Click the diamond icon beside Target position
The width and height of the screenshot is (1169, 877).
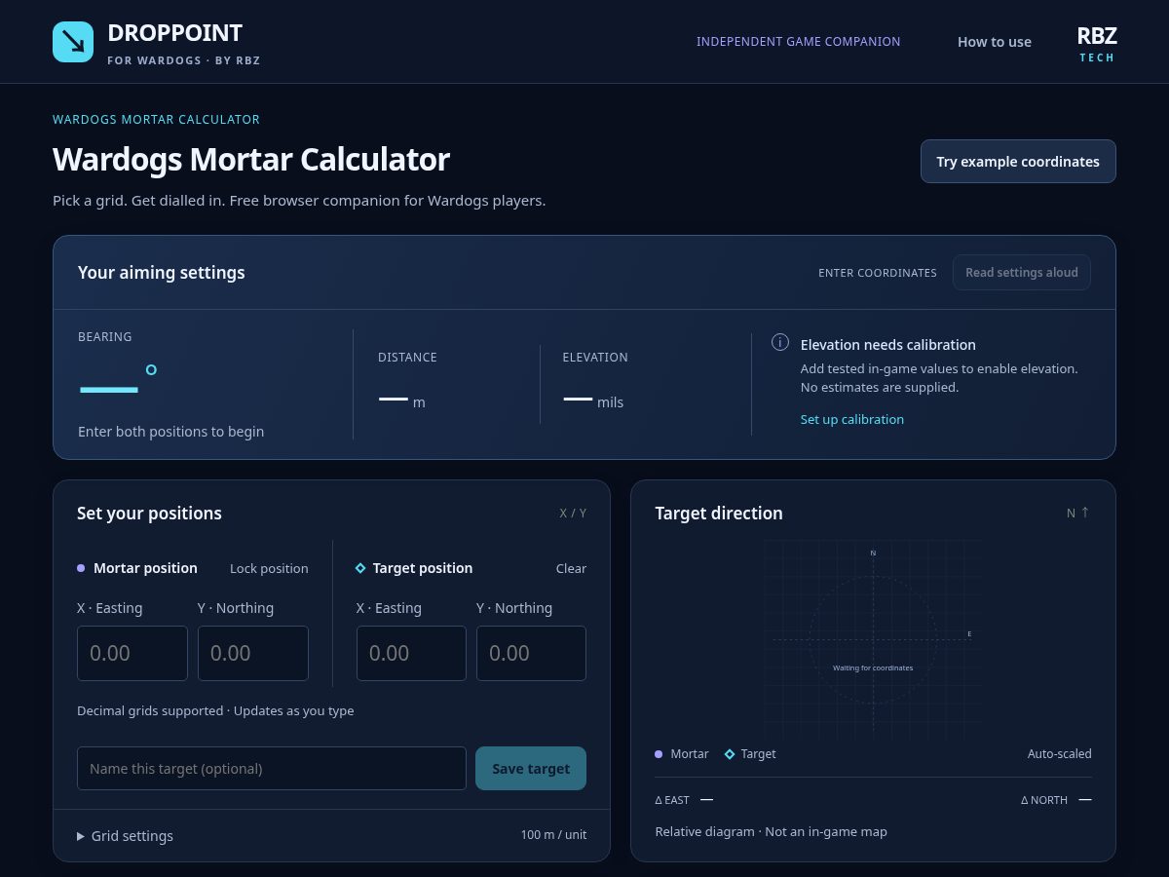pos(360,568)
